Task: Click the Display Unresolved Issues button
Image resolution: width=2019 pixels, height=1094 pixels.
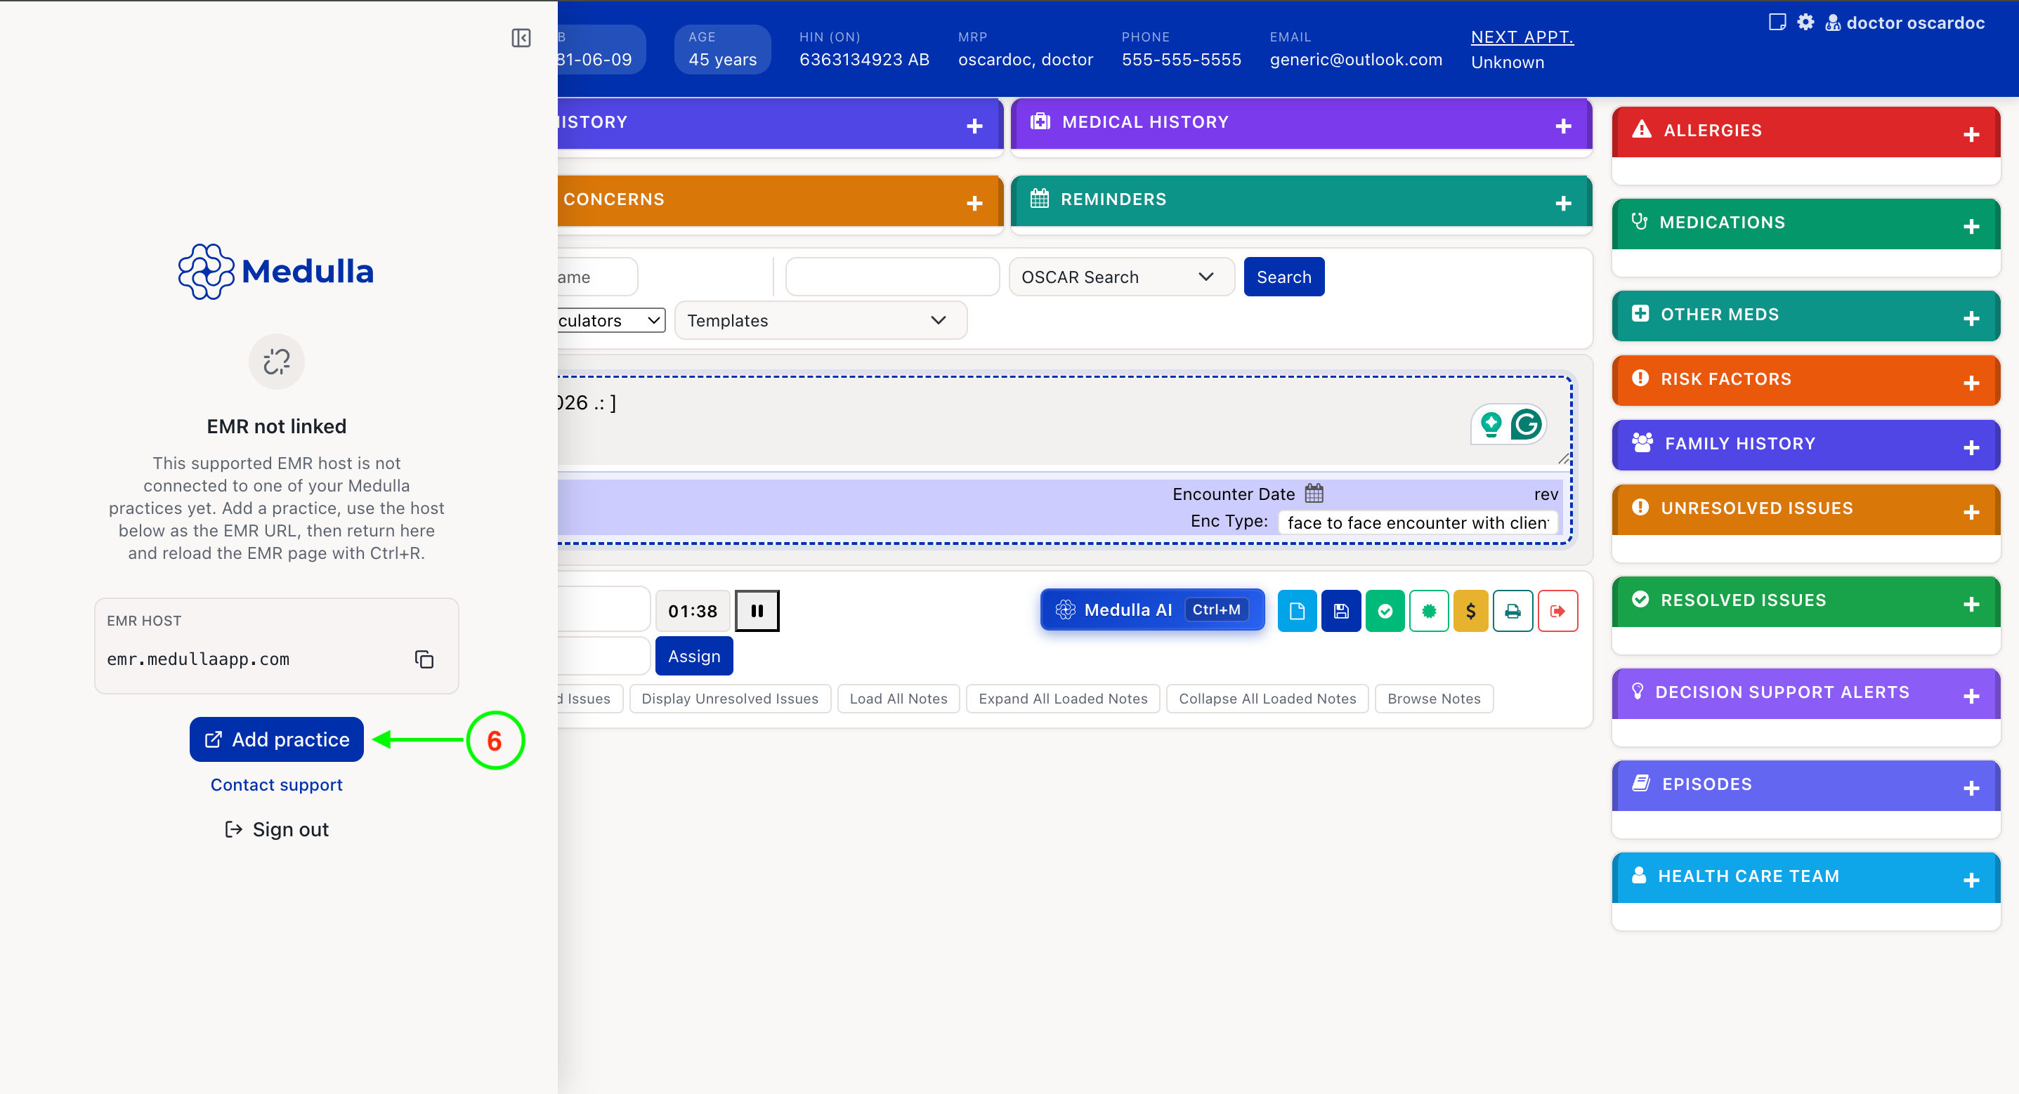Action: point(730,698)
